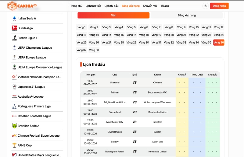Image resolution: width=244 pixels, height=157 pixels.
Task: Click the Croatian Football League icon
Action: [14, 116]
